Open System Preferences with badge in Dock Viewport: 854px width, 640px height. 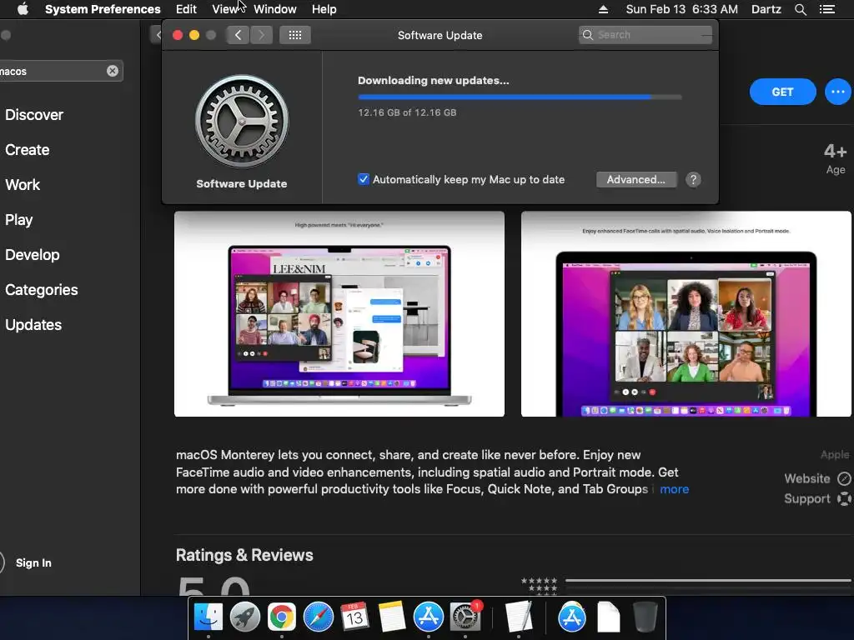tap(465, 617)
